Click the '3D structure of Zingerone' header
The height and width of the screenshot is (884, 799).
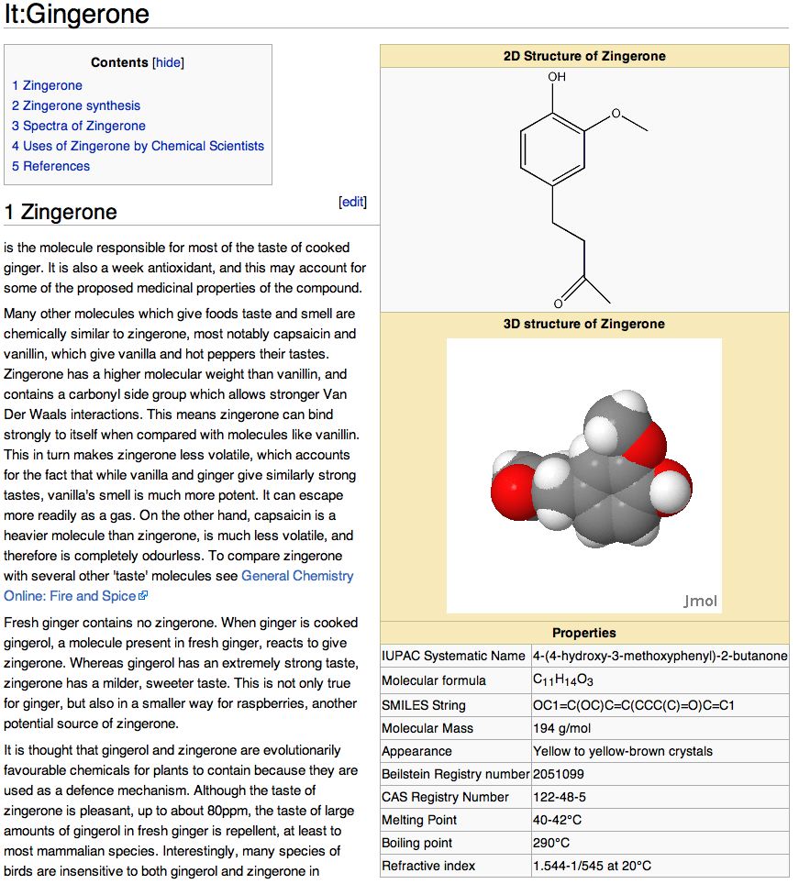point(584,324)
